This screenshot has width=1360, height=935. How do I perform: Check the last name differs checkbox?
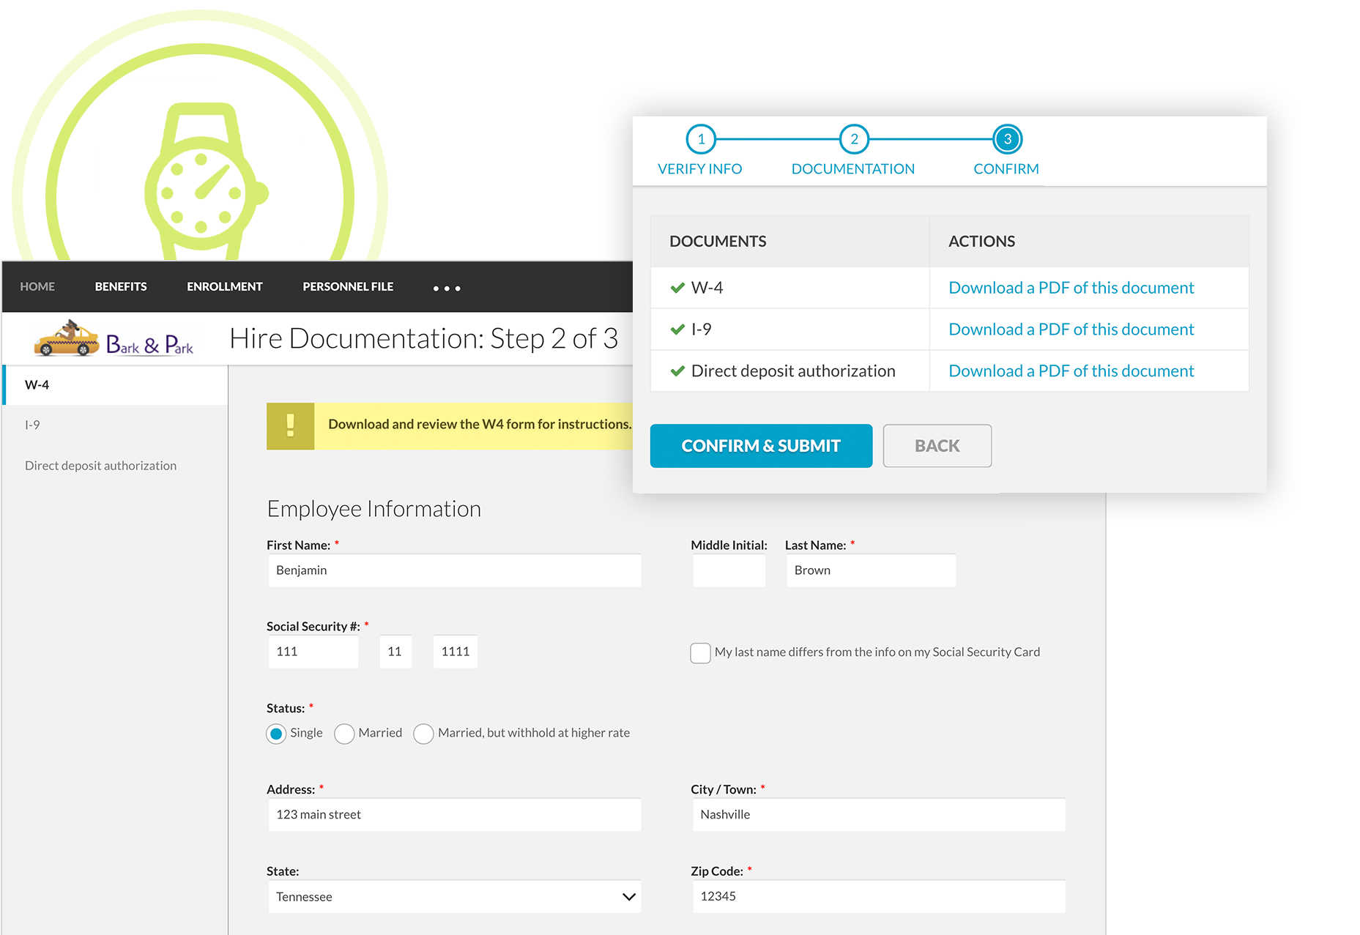(x=700, y=652)
